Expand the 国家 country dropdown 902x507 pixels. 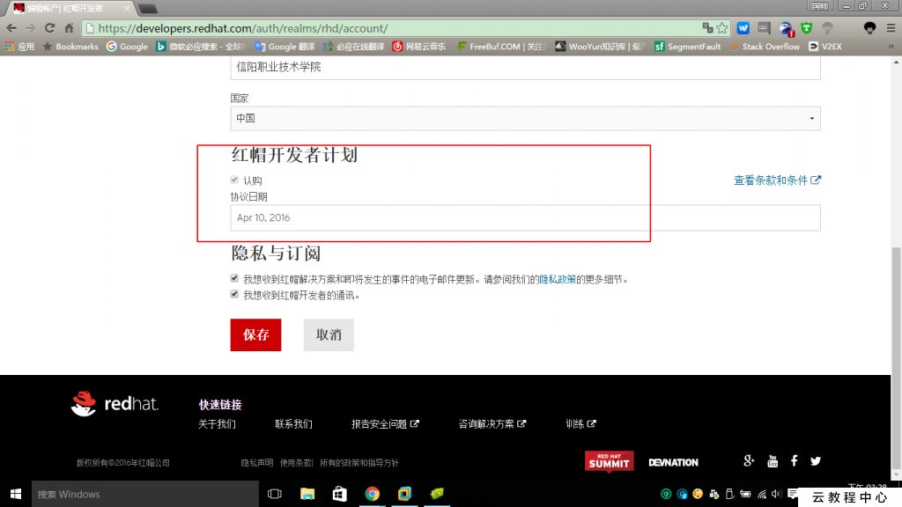(525, 118)
